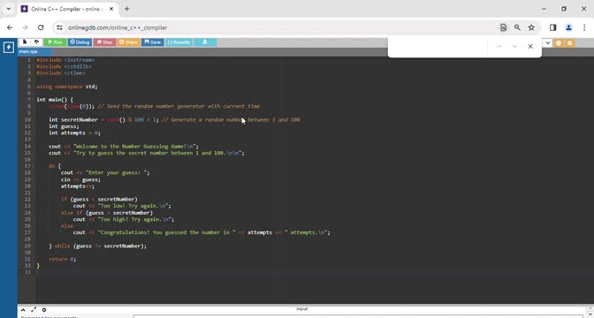Open the OnlineGDB lightning logo icon

pos(8,48)
